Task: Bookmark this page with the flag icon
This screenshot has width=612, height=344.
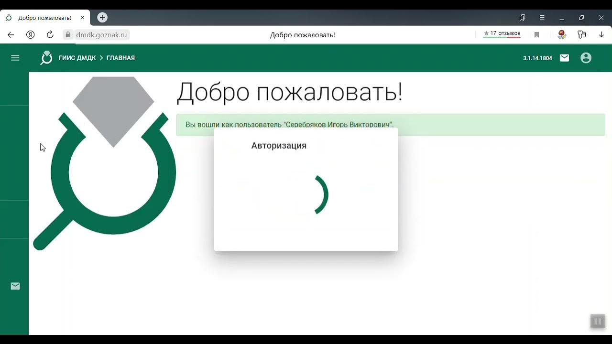Action: pyautogui.click(x=537, y=35)
